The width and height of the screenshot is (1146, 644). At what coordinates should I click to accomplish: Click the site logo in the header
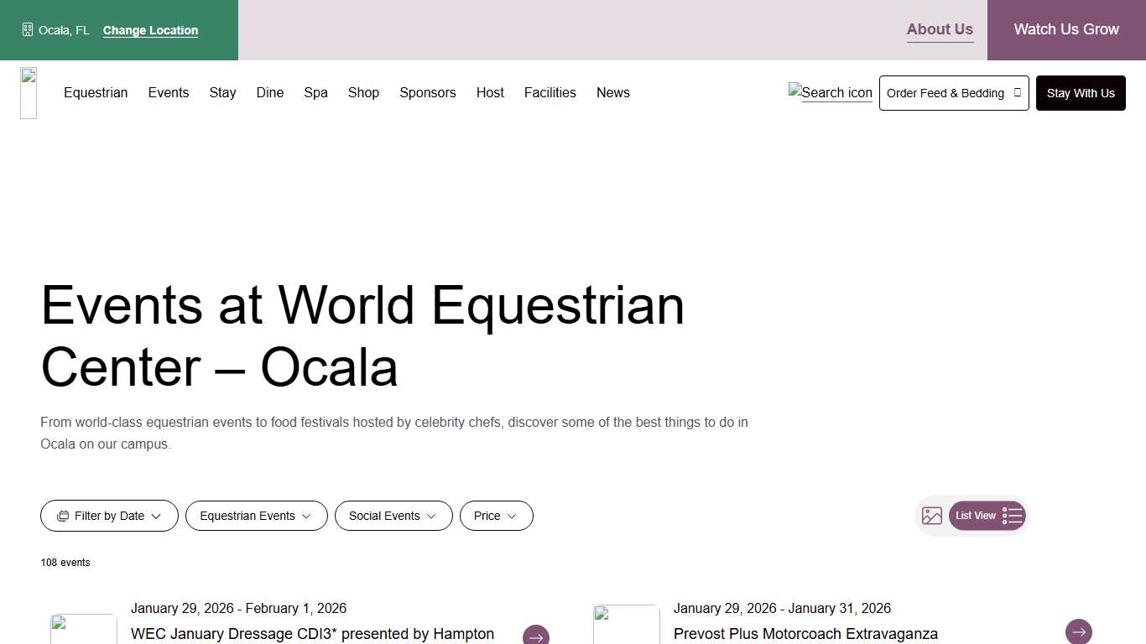coord(28,92)
